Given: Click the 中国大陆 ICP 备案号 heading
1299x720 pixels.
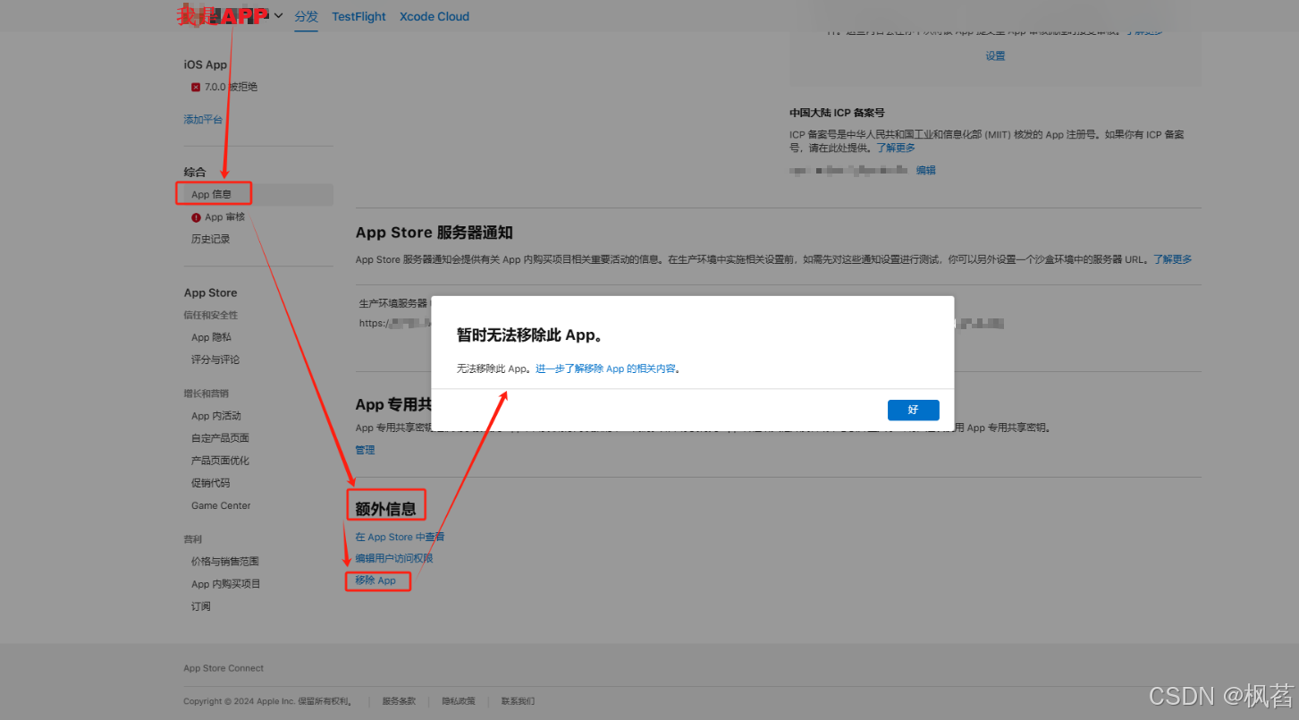Looking at the screenshot, I should point(837,113).
